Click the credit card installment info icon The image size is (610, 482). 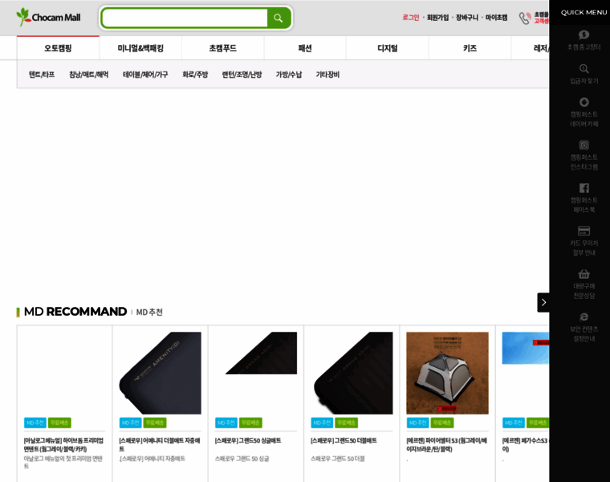[584, 231]
